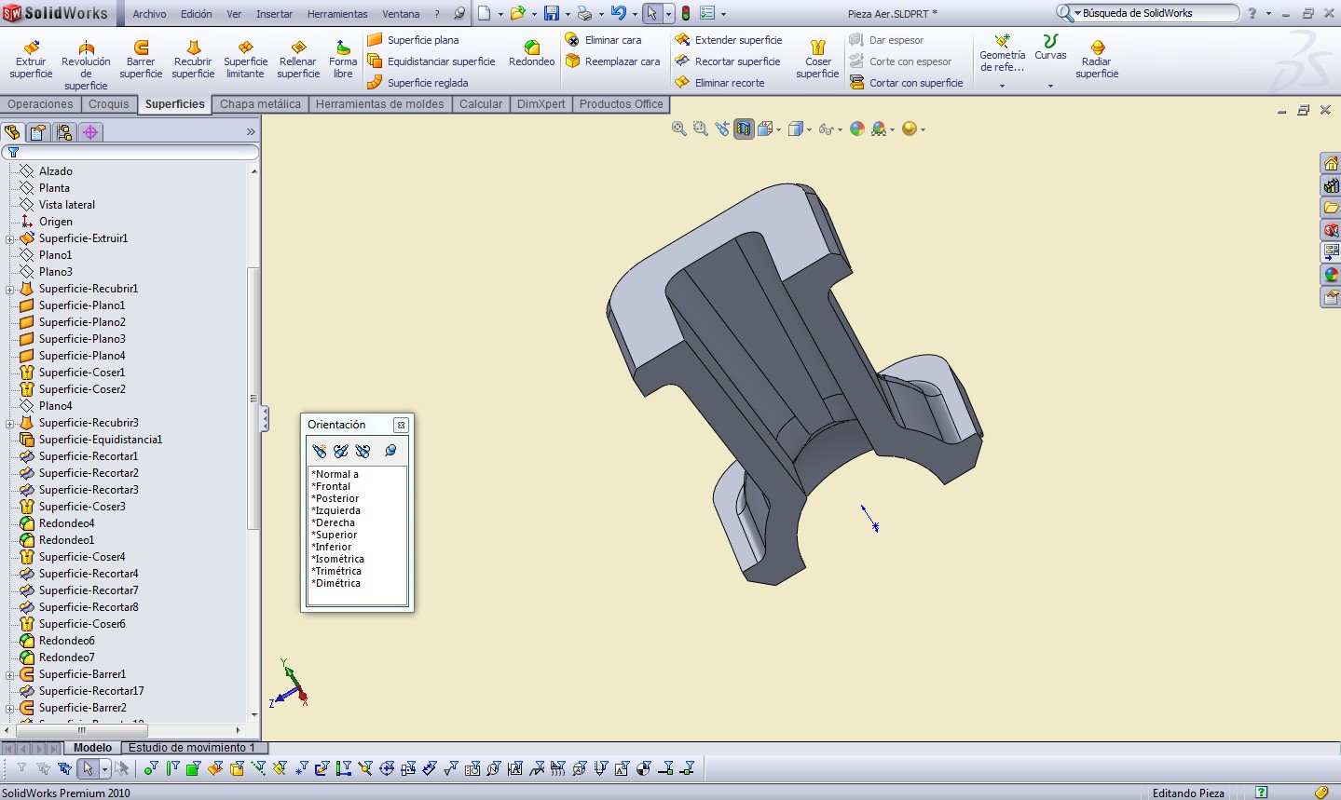Screen dimensions: 1341x800
Task: Click Eliminar recorte command
Action: 720,83
